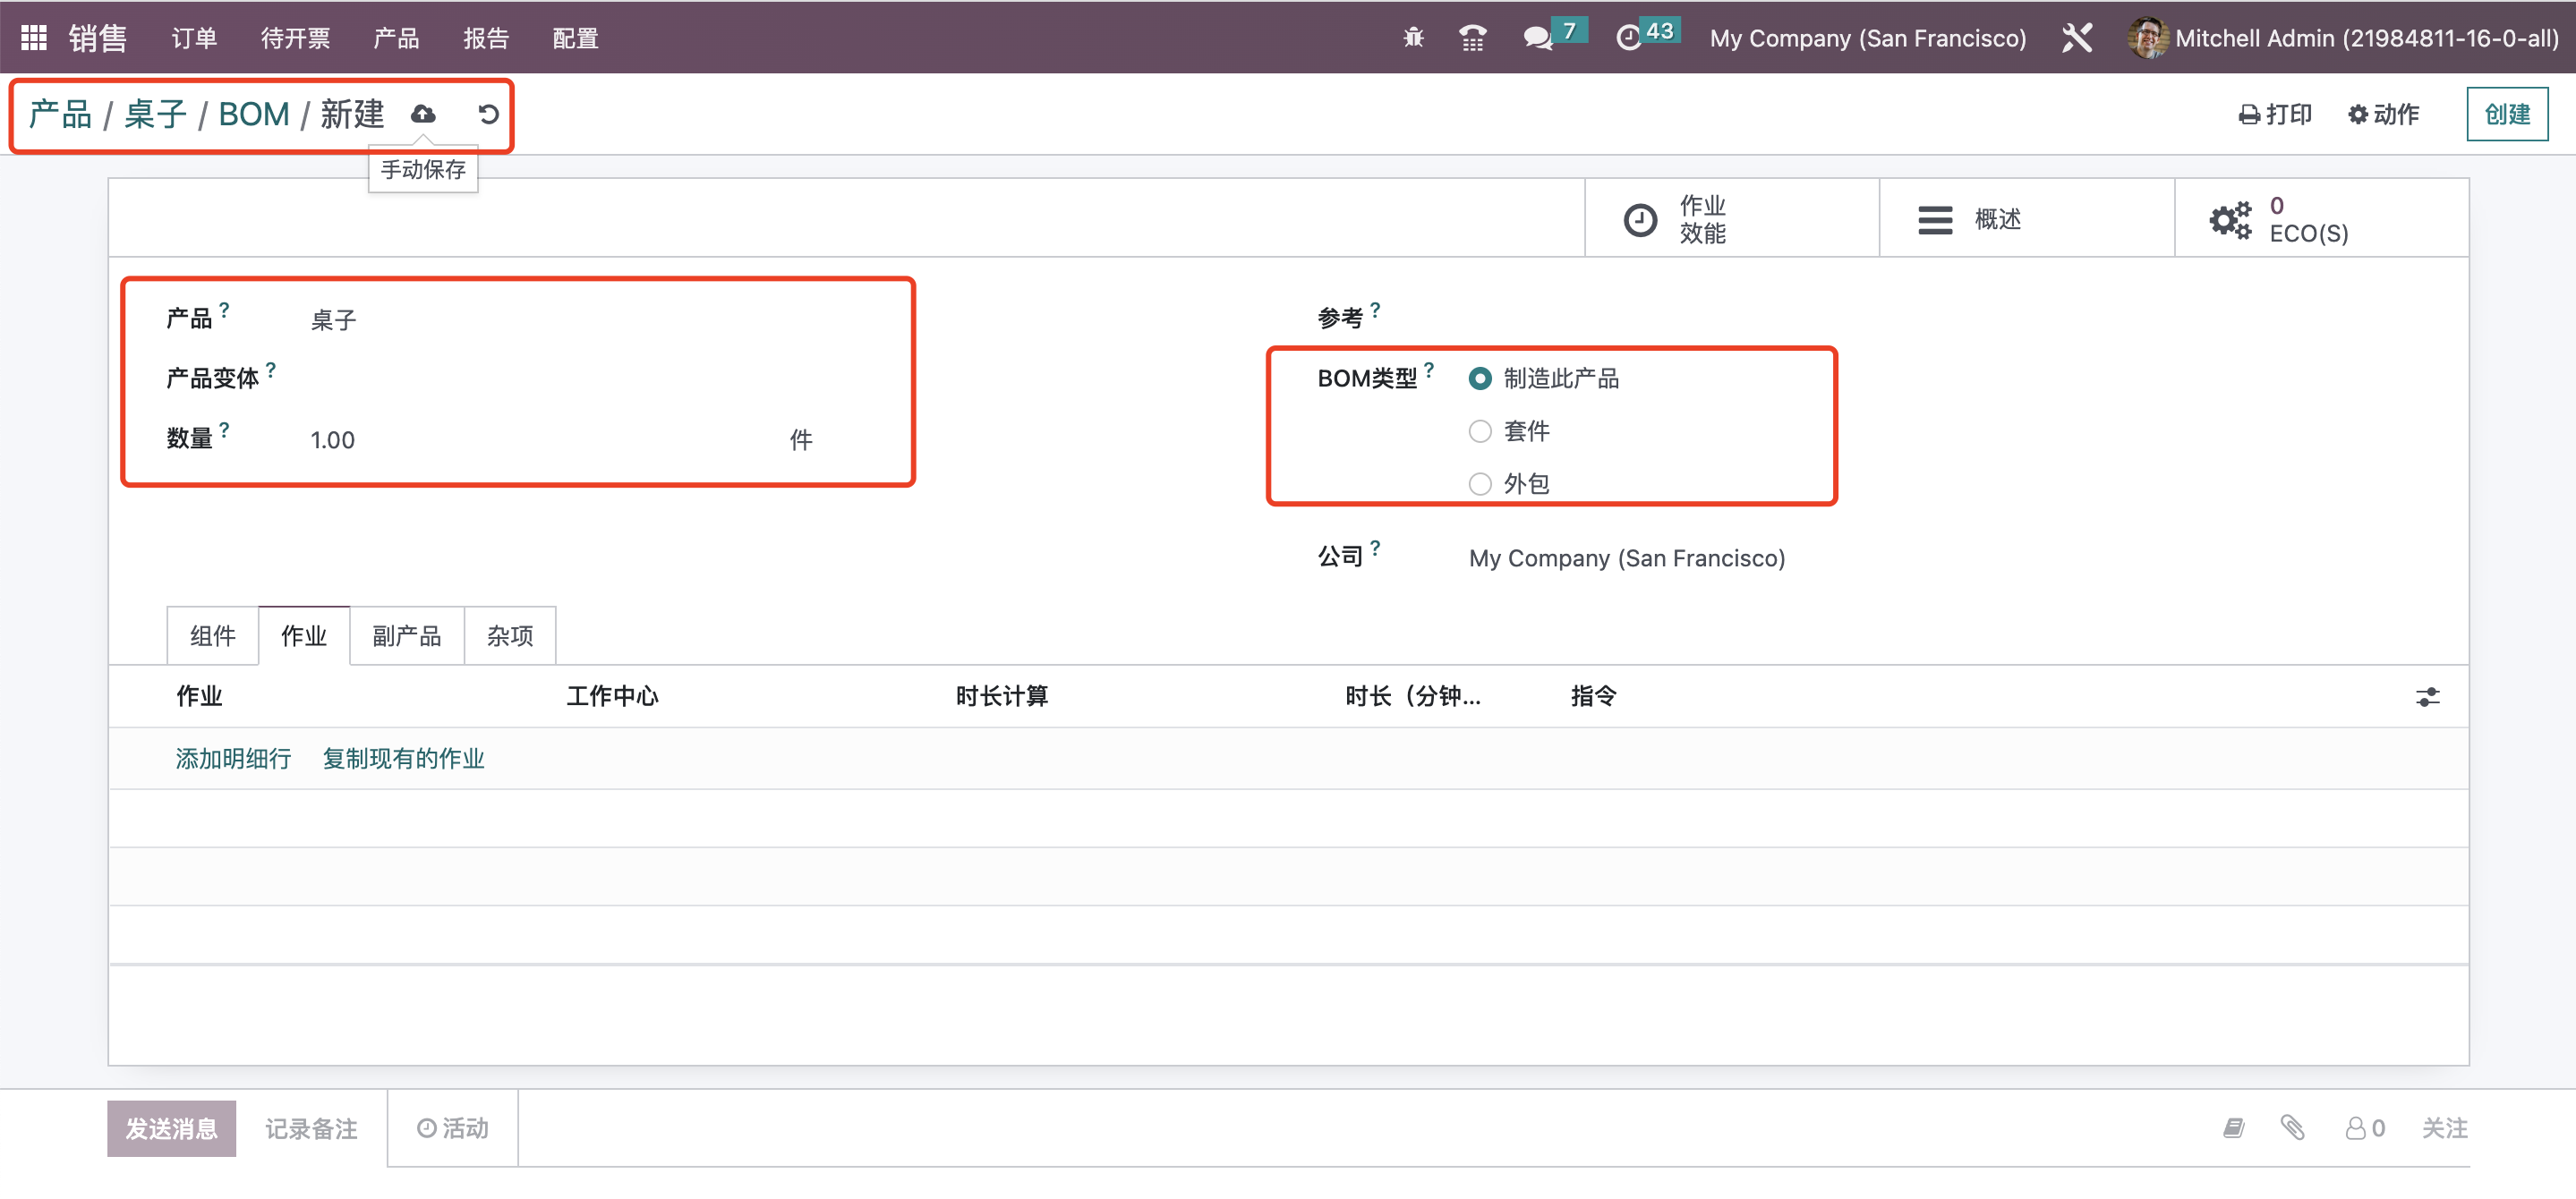The height and width of the screenshot is (1199, 2576).
Task: Open the VoIP phone icon
Action: 1472,38
